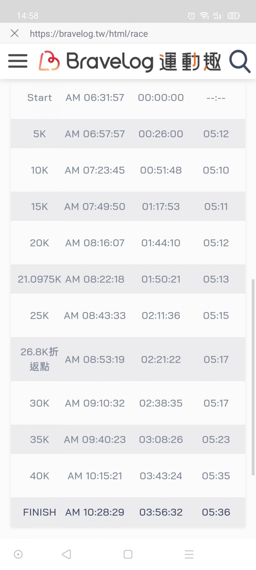Tap the 4G signal strength icon

tap(217, 15)
